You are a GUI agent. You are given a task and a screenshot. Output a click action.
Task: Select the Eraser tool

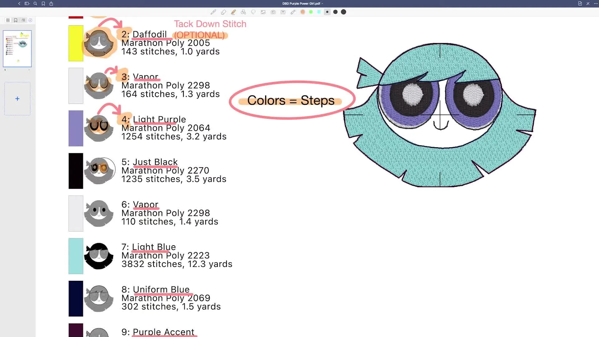click(x=223, y=12)
